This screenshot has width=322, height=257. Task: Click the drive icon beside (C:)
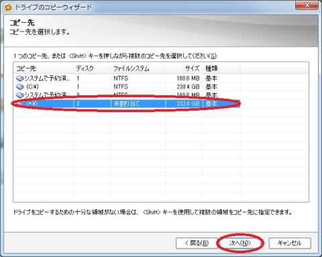point(20,87)
